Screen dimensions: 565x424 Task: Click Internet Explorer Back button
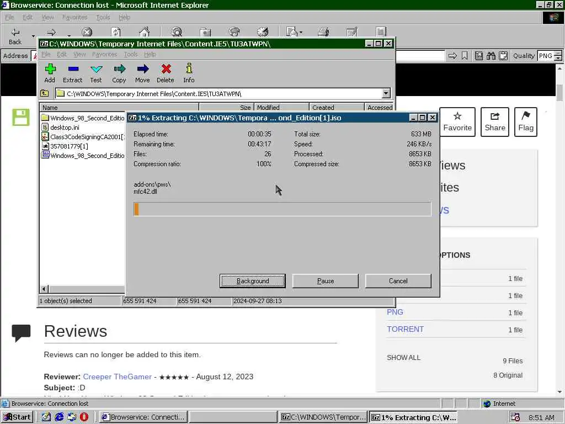(15, 36)
